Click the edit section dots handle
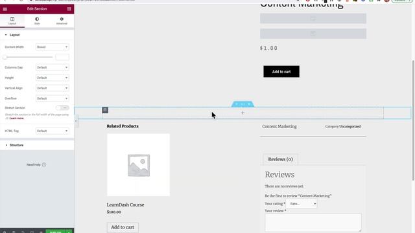Screen dimensions: 415x233 tap(243, 104)
